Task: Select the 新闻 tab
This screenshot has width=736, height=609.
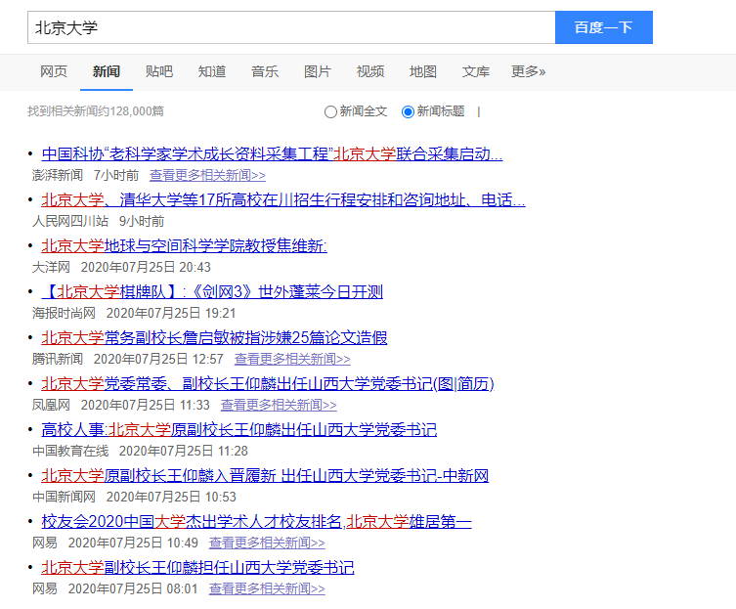Action: click(x=107, y=71)
